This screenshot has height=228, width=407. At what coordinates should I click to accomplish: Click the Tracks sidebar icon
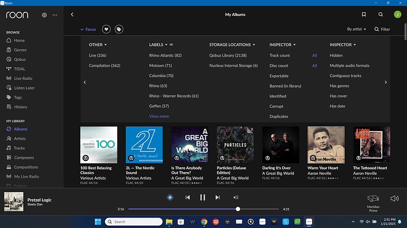click(x=9, y=148)
